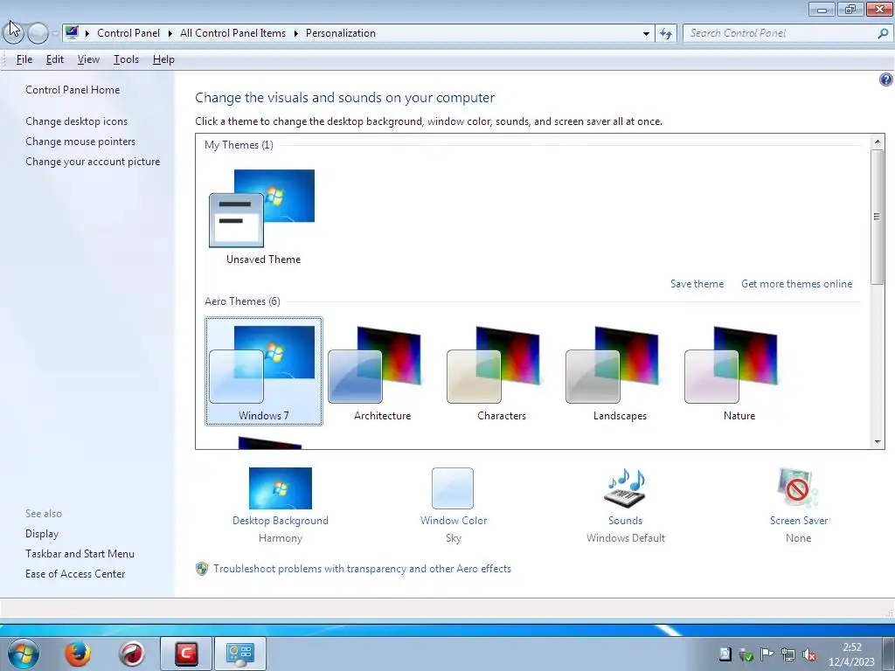Expand the arrow before Control Panel breadcrumb
This screenshot has height=671, width=895.
[x=87, y=33]
